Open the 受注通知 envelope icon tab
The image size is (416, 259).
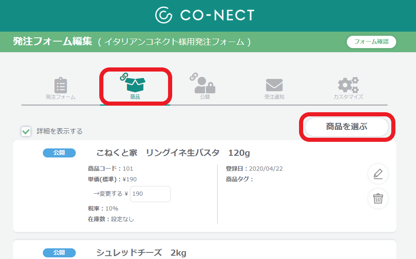click(274, 85)
